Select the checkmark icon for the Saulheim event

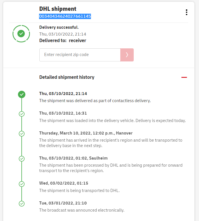click(x=21, y=158)
